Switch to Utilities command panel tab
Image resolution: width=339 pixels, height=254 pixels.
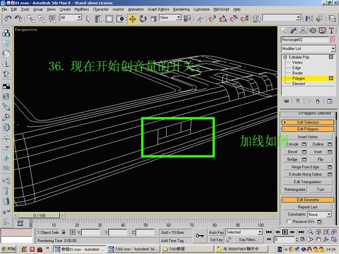pyautogui.click(x=331, y=30)
